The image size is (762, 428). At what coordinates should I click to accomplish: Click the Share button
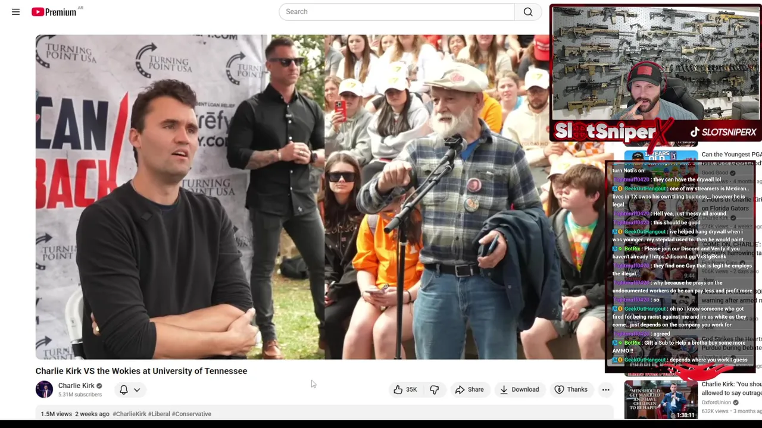click(x=469, y=389)
